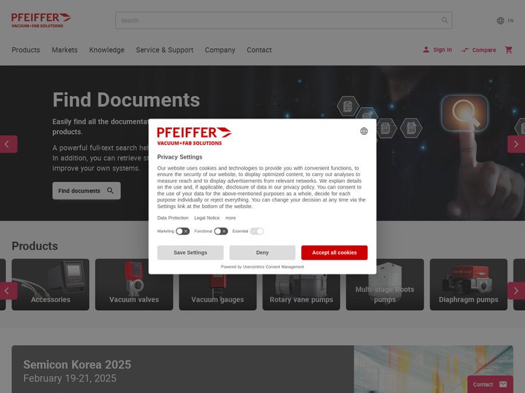Open the language globe icon in the header
Viewport: 525px width, 393px height.
(x=500, y=20)
